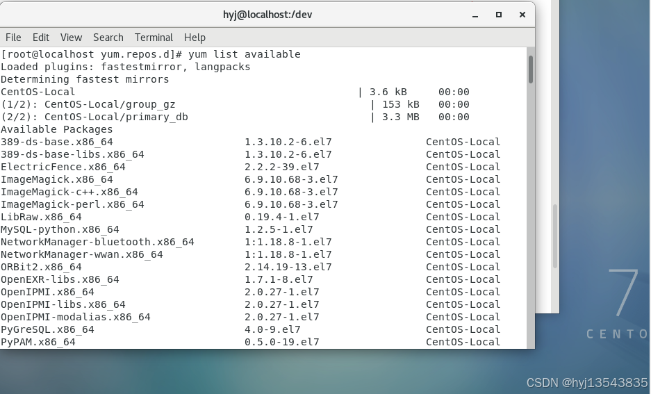Viewport: 651px width, 394px height.
Task: Click the ImageMagick-perl.x86_64 package name
Action: click(72, 204)
